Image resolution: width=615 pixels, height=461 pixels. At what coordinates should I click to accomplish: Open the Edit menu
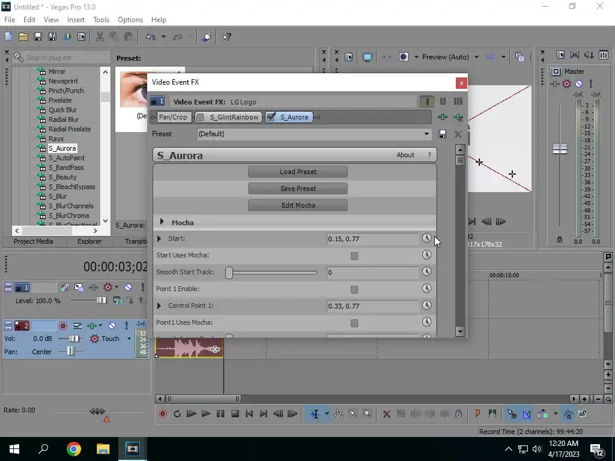pyautogui.click(x=29, y=20)
